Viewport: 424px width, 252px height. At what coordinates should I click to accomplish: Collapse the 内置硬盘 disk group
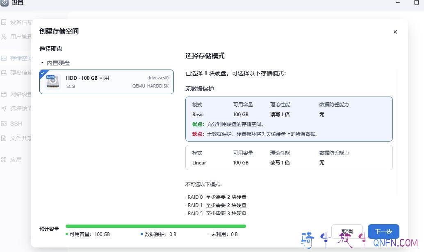click(42, 63)
